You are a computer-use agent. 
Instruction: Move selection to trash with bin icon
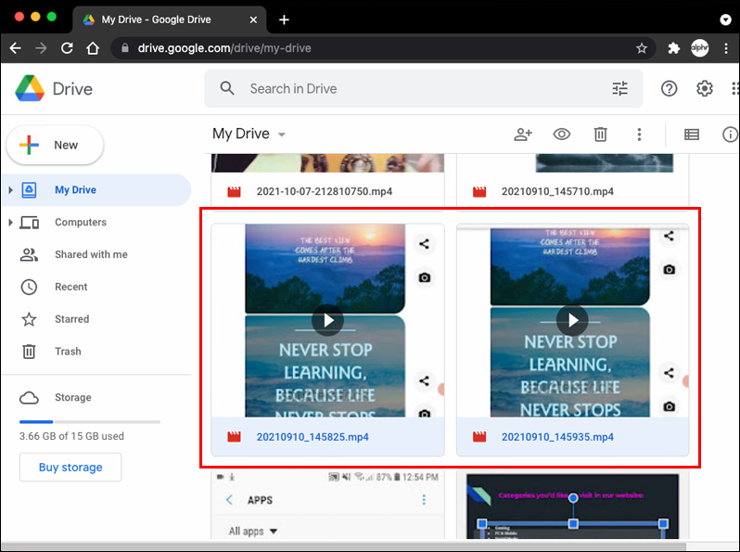(x=601, y=135)
